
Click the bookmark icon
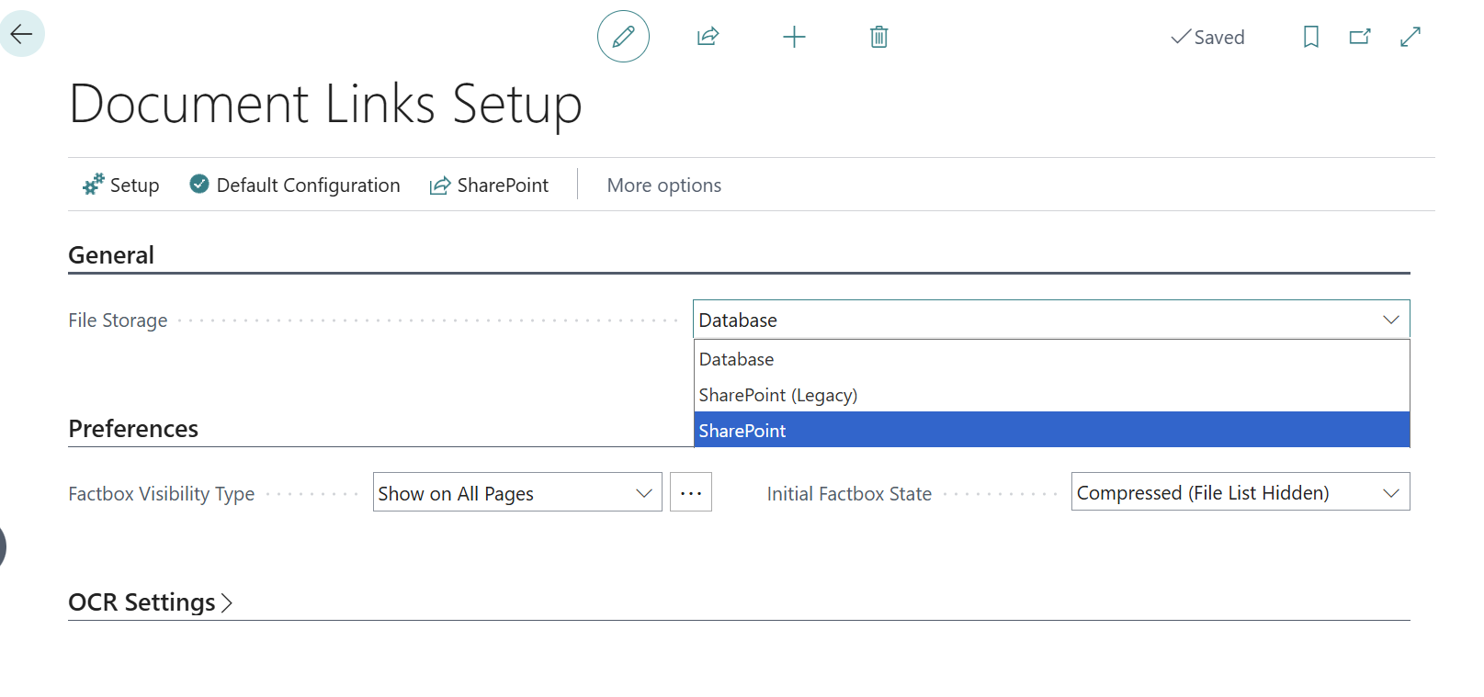click(1310, 37)
